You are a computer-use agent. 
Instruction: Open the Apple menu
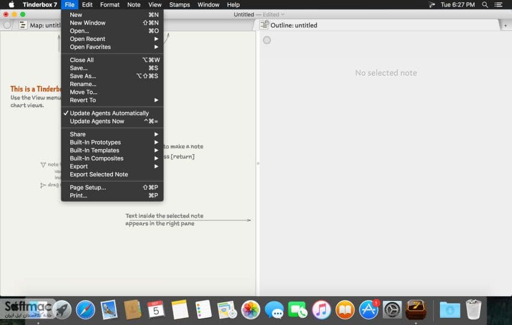pyautogui.click(x=11, y=5)
